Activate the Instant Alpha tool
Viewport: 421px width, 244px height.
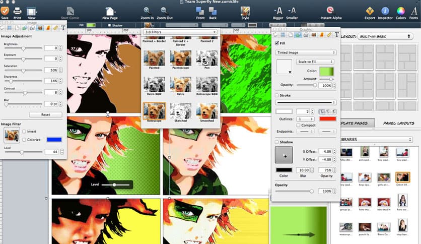[330, 11]
